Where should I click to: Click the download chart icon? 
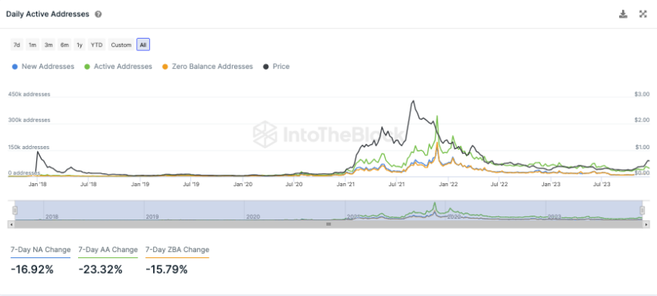623,14
